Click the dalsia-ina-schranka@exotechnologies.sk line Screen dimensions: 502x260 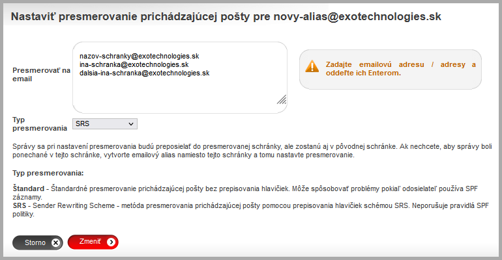coord(144,73)
